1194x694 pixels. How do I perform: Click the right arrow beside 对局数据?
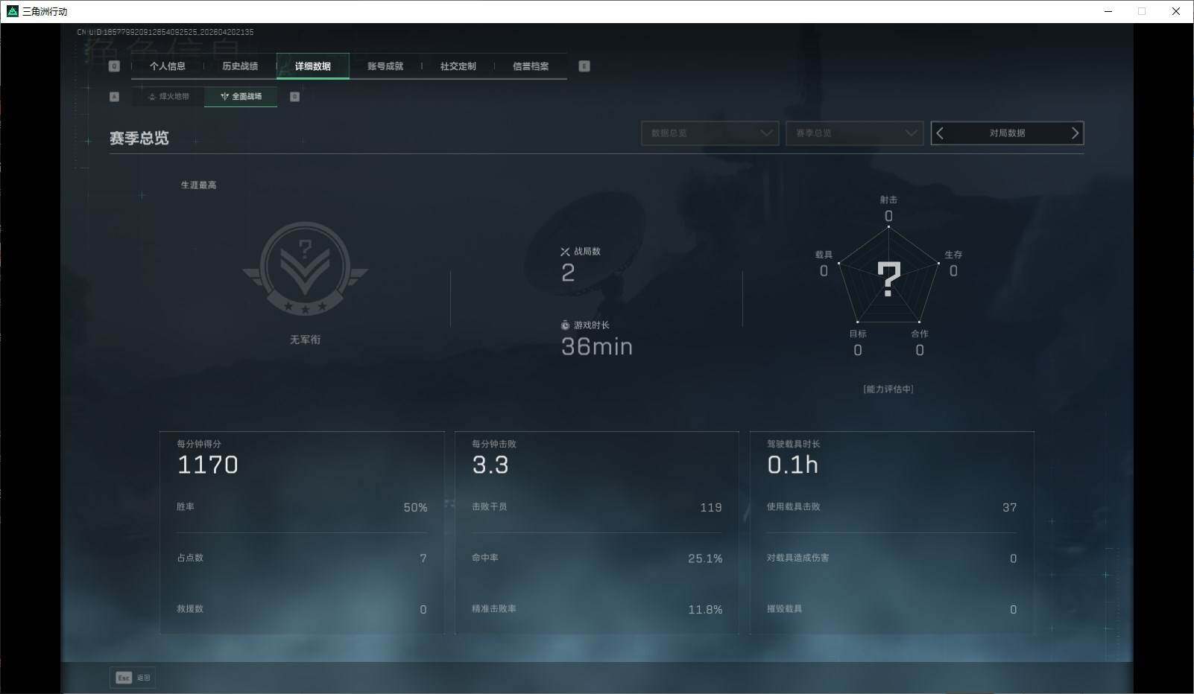[x=1075, y=133]
